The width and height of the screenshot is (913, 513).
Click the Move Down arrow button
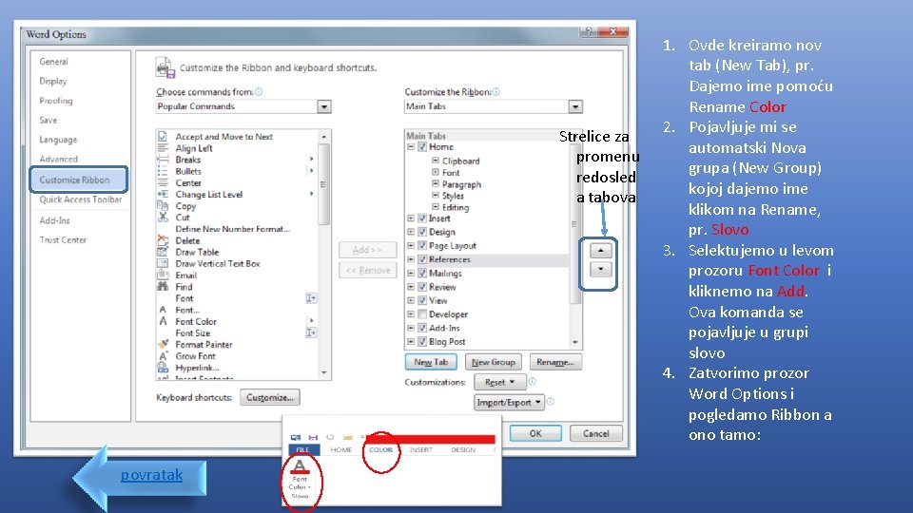[x=600, y=269]
